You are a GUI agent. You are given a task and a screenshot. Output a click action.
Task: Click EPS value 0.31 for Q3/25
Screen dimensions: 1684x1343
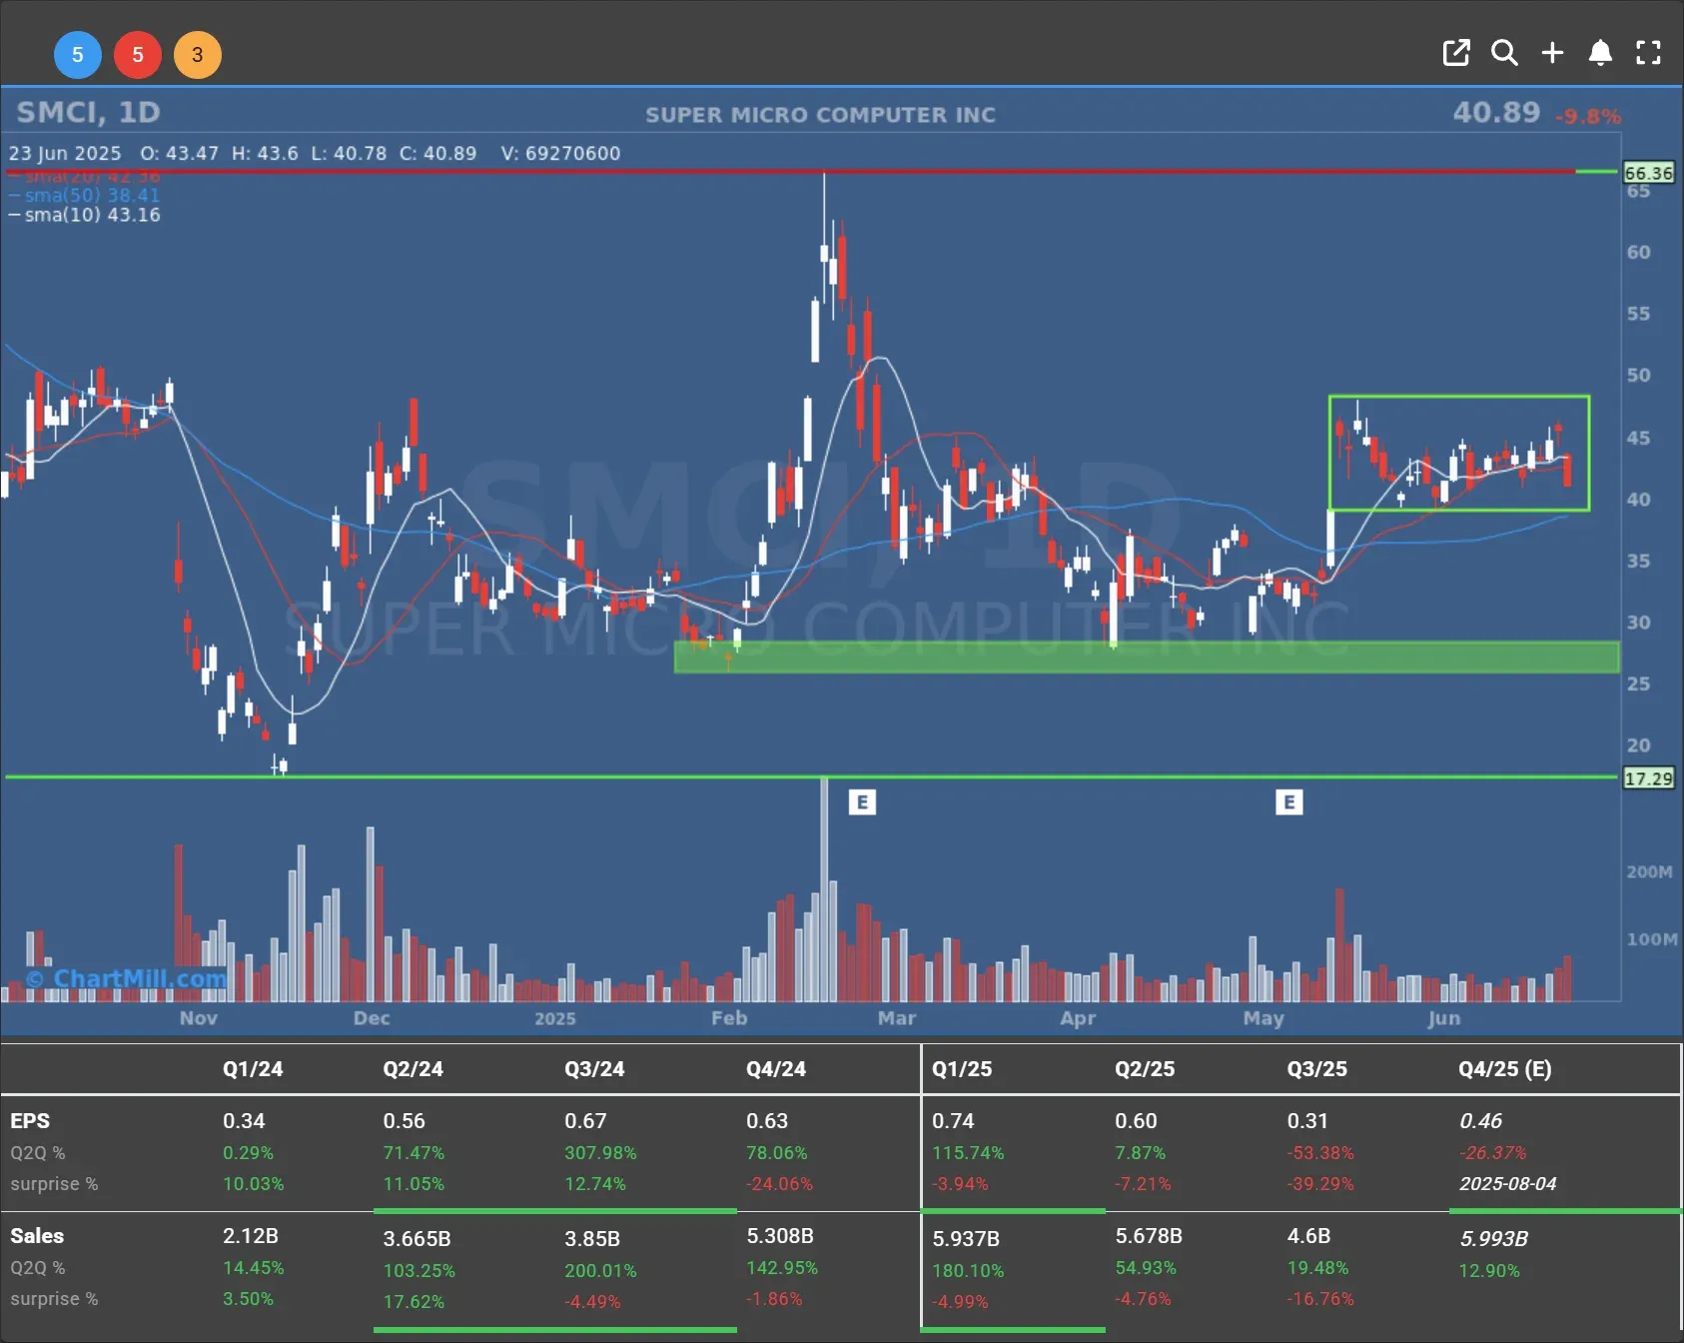[x=1307, y=1120]
